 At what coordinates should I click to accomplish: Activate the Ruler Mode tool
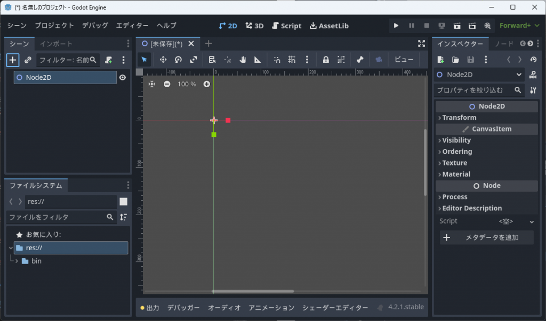point(258,60)
